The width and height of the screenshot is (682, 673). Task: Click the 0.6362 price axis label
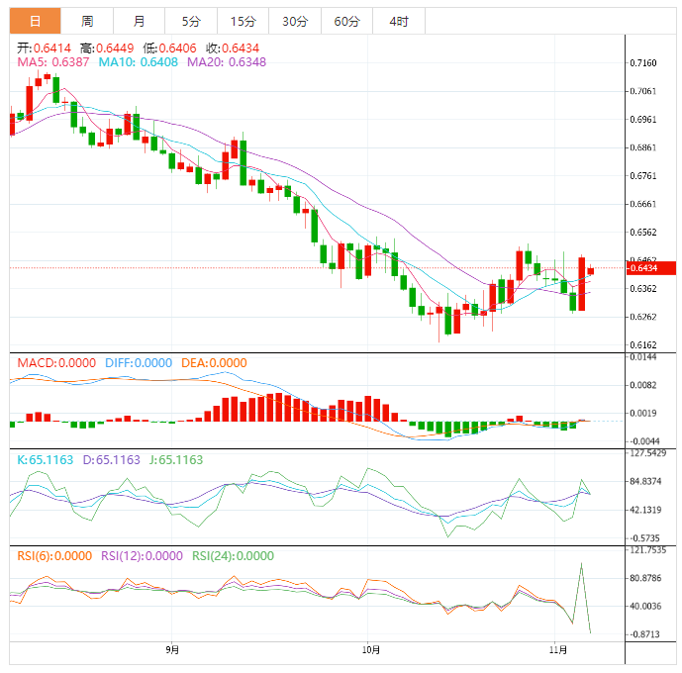pos(642,289)
